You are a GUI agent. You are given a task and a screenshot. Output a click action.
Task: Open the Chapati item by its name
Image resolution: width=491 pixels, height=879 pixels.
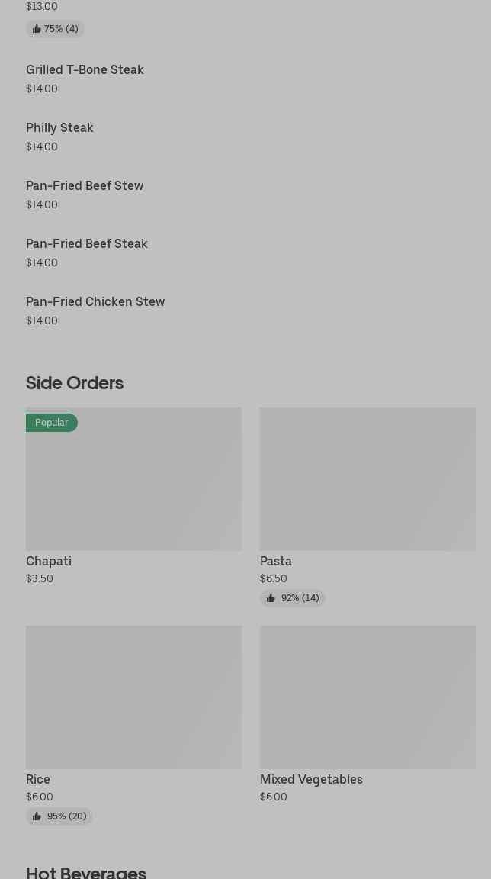tap(49, 562)
